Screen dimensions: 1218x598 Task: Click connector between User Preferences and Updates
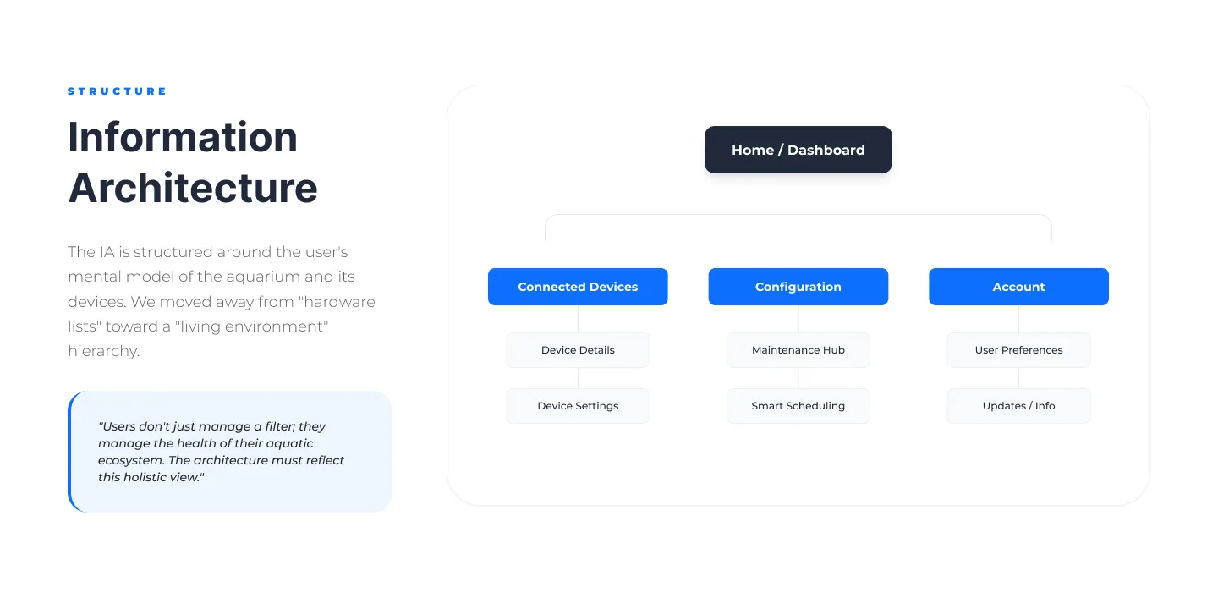tap(1018, 378)
